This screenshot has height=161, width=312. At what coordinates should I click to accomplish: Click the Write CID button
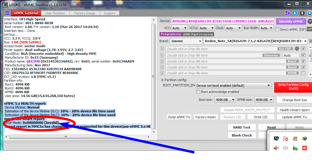click(x=261, y=117)
